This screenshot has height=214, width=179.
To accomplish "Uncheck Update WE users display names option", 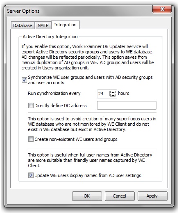I will (x=31, y=175).
